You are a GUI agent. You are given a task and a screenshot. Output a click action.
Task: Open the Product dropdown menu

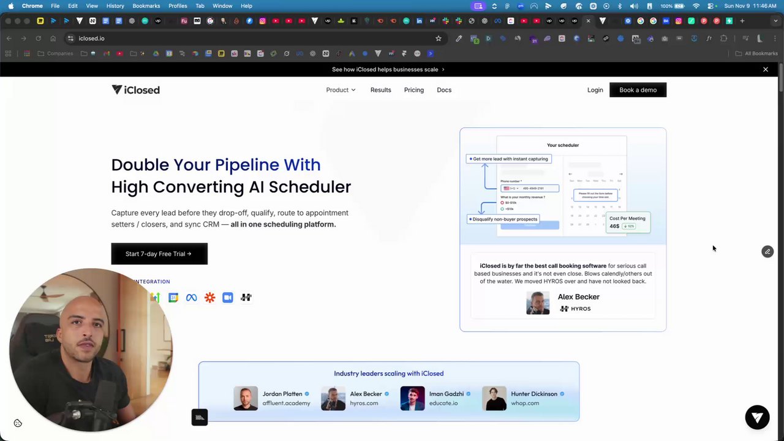341,90
